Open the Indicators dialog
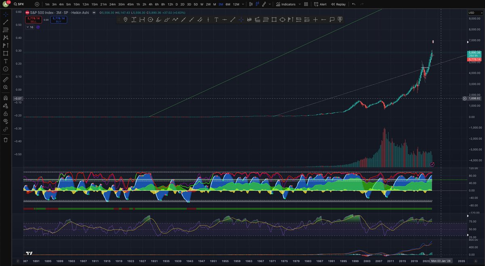Image resolution: width=485 pixels, height=266 pixels. pos(286,4)
